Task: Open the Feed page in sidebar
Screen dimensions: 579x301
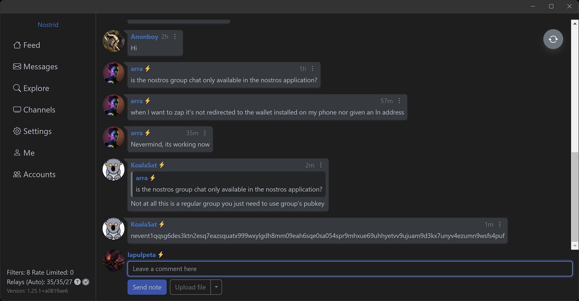Action: pos(27,45)
